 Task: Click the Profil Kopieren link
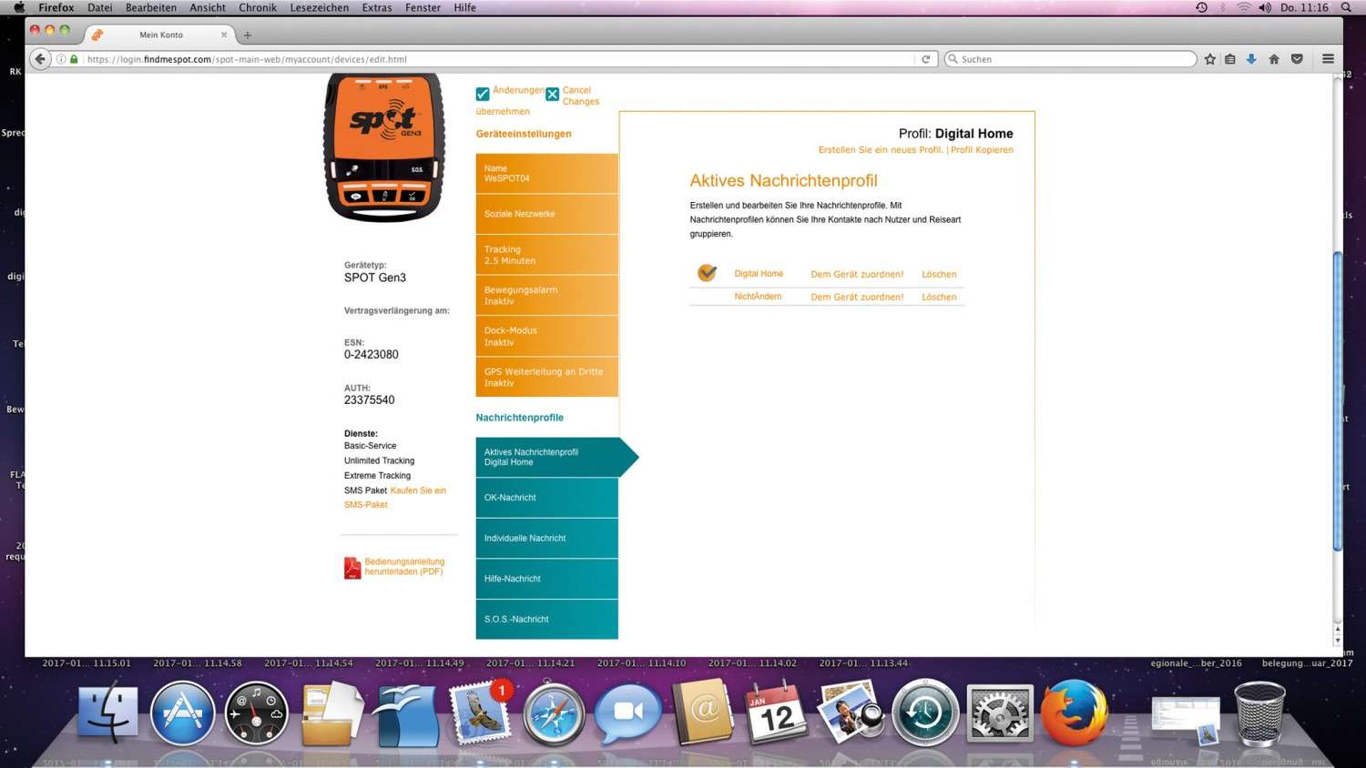pos(982,150)
